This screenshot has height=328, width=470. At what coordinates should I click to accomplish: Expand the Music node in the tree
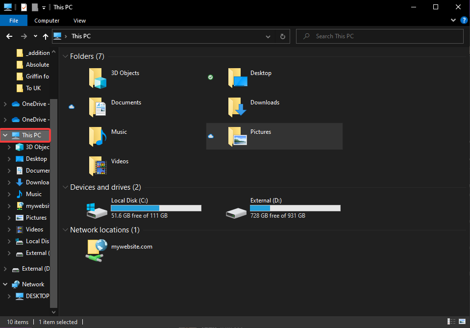point(9,194)
